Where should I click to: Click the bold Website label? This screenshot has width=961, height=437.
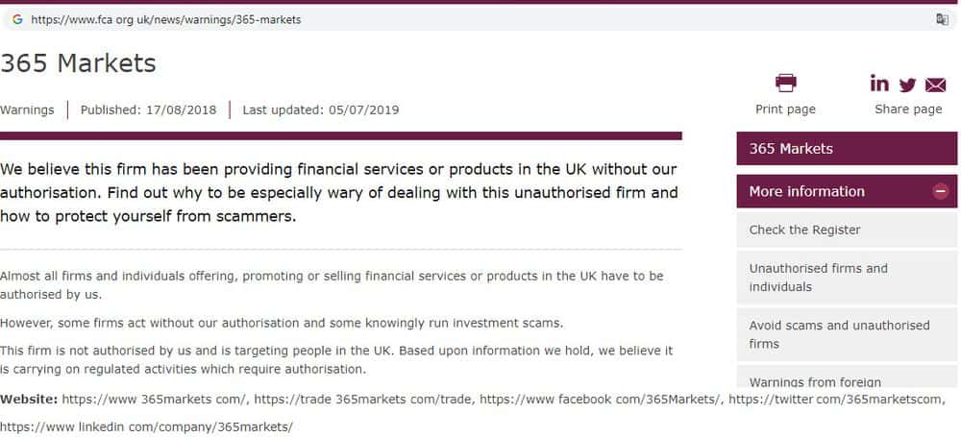tap(29, 400)
